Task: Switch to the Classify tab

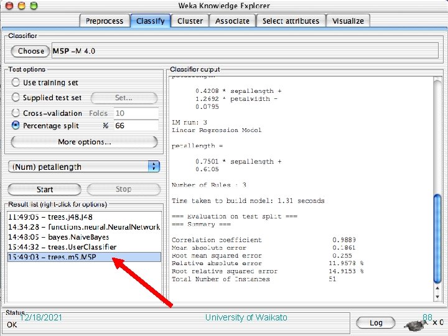Action: click(x=151, y=21)
